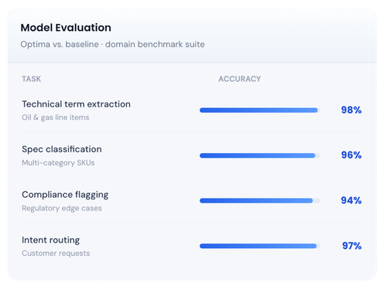387x289 pixels.
Task: Open the Spec classification row
Action: coord(192,155)
